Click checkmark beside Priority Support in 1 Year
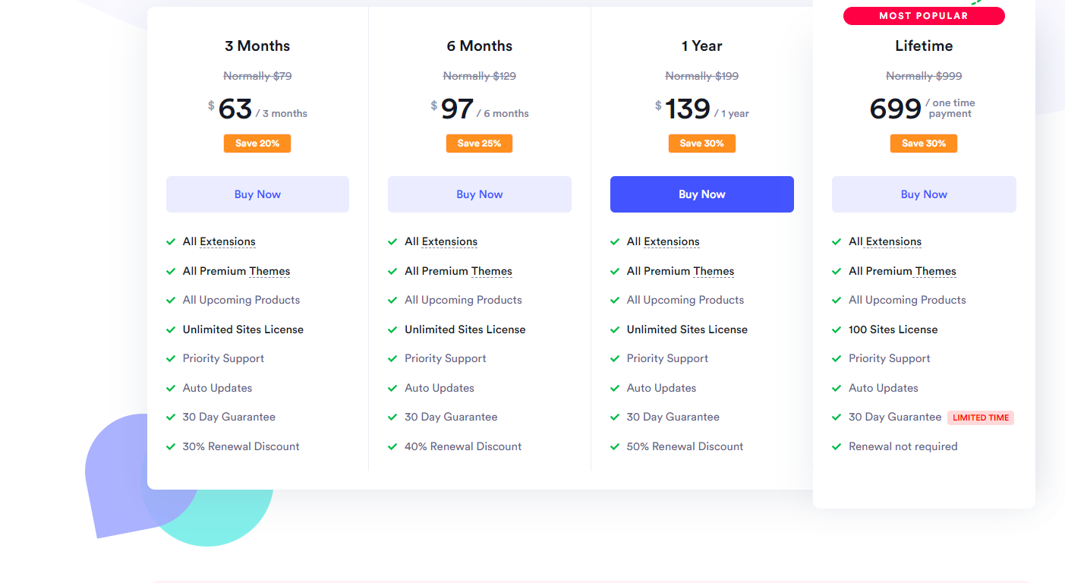1065x583 pixels. tap(615, 358)
